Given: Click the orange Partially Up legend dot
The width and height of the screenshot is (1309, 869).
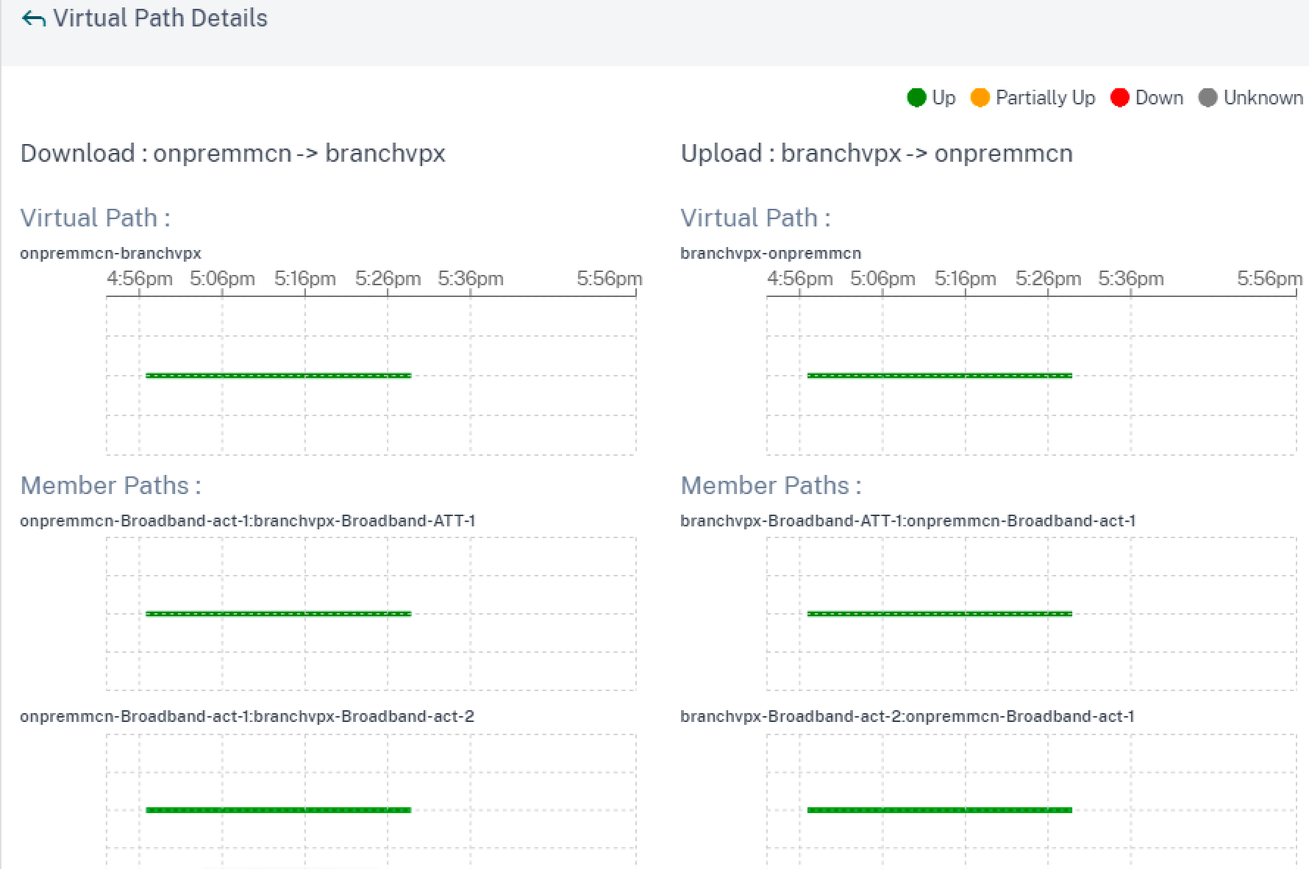Looking at the screenshot, I should (980, 98).
